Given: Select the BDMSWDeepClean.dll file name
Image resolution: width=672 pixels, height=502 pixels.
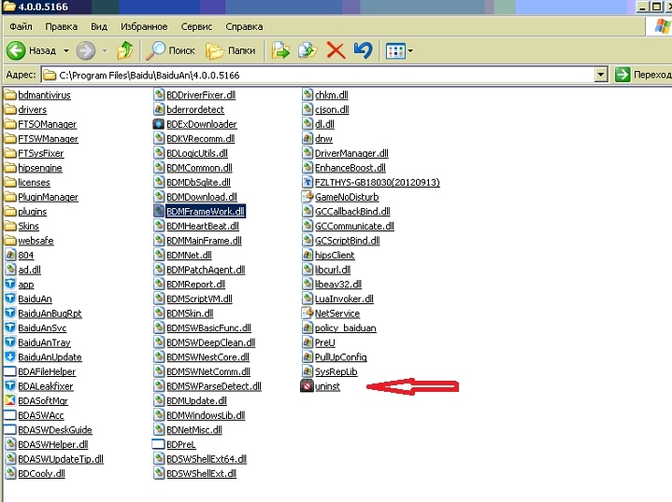Looking at the screenshot, I should (x=211, y=342).
